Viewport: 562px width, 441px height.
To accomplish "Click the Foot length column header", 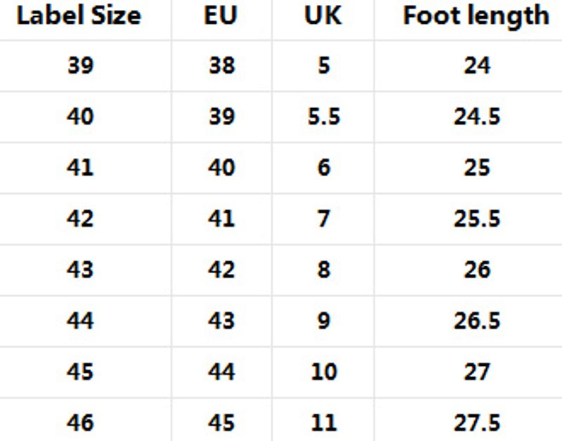I will 476,15.
